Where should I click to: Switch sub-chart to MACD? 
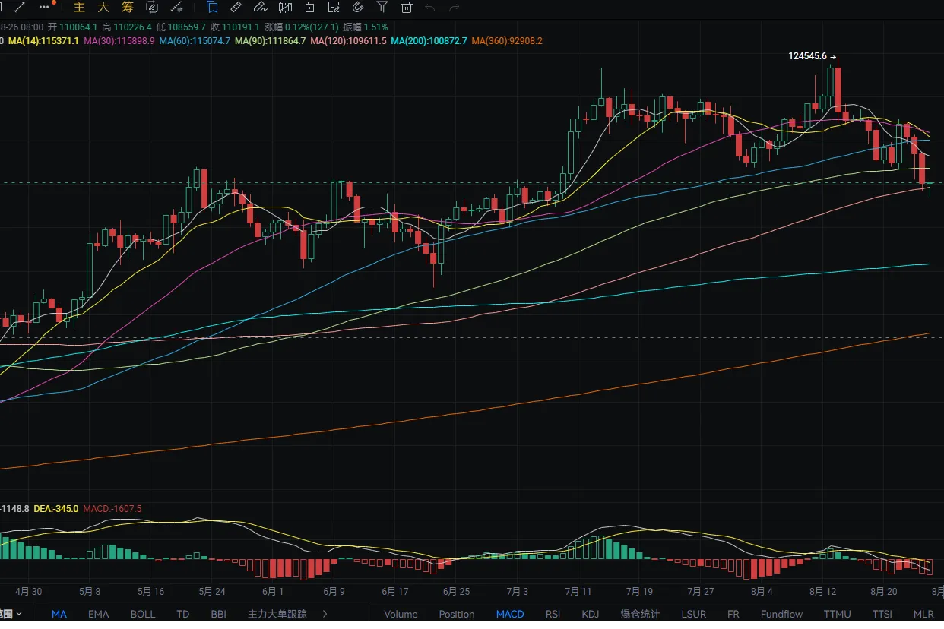510,614
